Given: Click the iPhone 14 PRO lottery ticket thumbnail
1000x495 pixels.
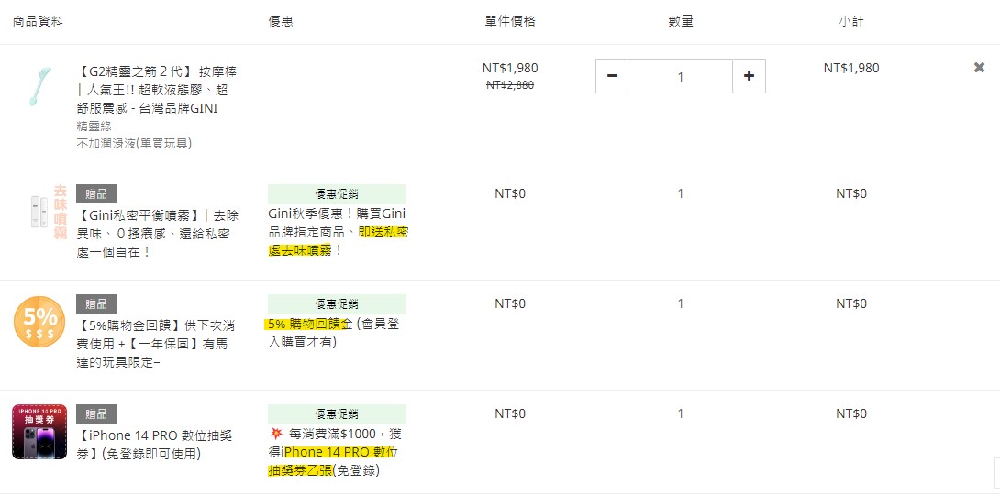Looking at the screenshot, I should coord(39,432).
